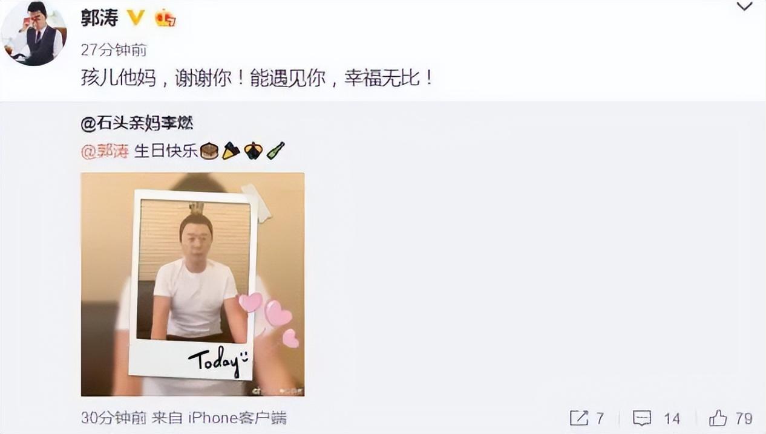Click the 郭涛 username at the top
Viewport: 766px width, 434px height.
(x=99, y=18)
